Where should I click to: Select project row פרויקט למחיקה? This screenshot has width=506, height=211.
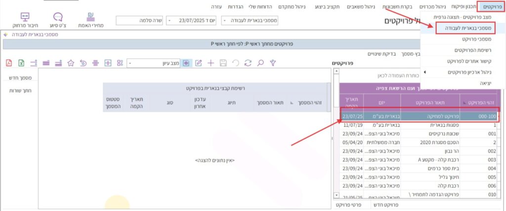420,117
